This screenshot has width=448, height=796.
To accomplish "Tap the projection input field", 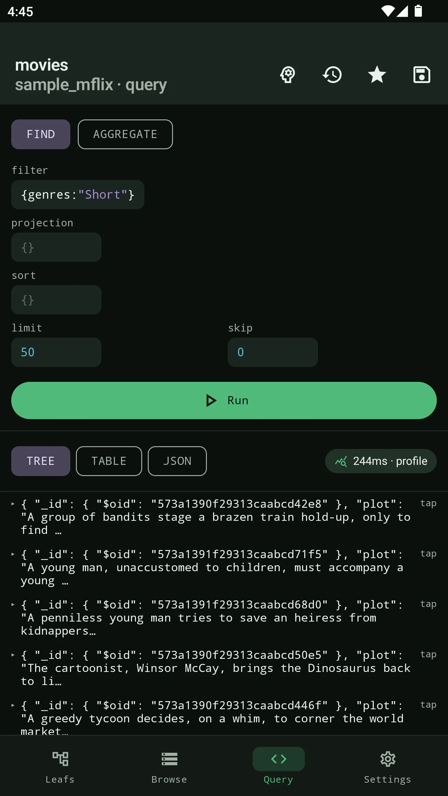I will click(x=56, y=247).
